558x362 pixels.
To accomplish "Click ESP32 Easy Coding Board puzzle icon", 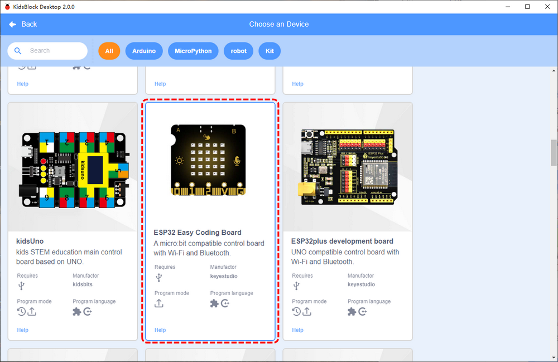I will [214, 303].
